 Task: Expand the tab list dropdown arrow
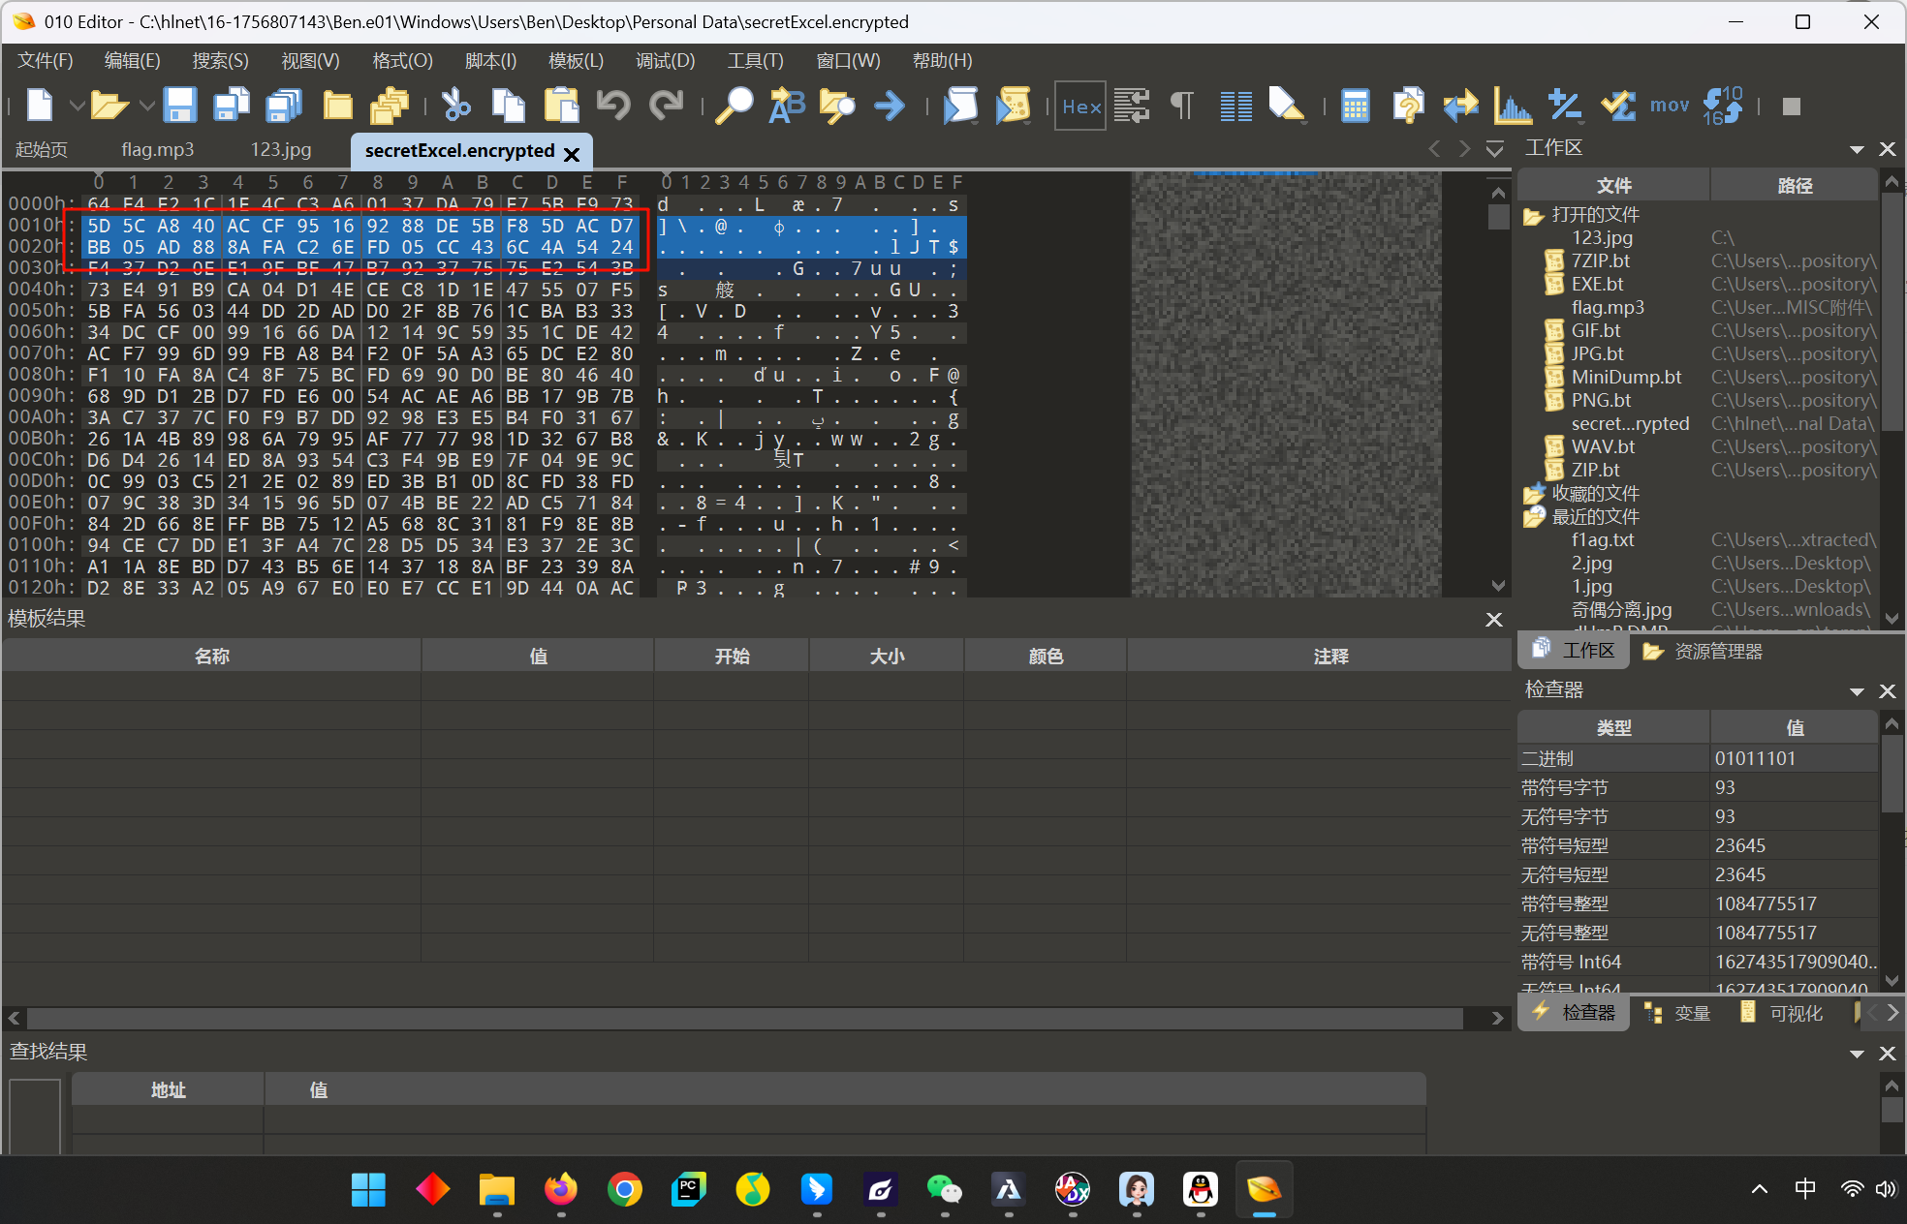coord(1495,149)
